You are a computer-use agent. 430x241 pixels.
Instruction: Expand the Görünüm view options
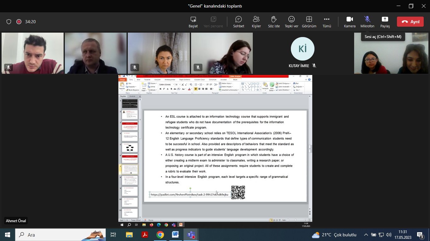tap(309, 22)
